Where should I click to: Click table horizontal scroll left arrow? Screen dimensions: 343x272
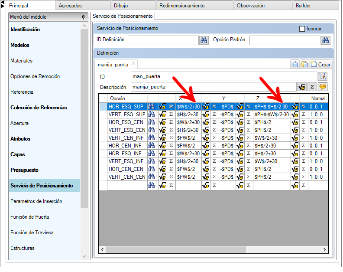coord(102,249)
